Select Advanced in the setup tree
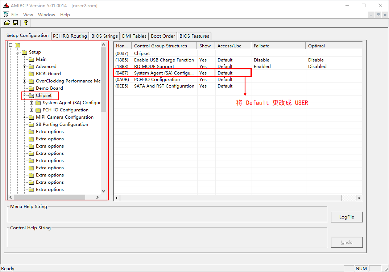This screenshot has height=272, width=389. [x=46, y=67]
